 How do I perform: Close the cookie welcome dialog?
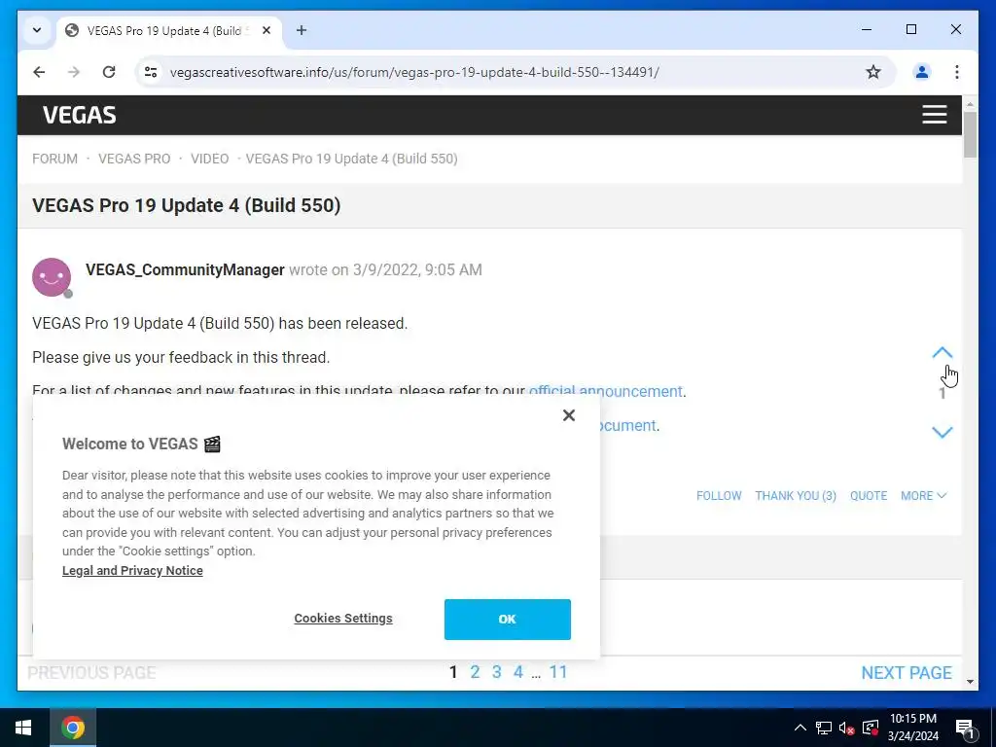tap(568, 415)
